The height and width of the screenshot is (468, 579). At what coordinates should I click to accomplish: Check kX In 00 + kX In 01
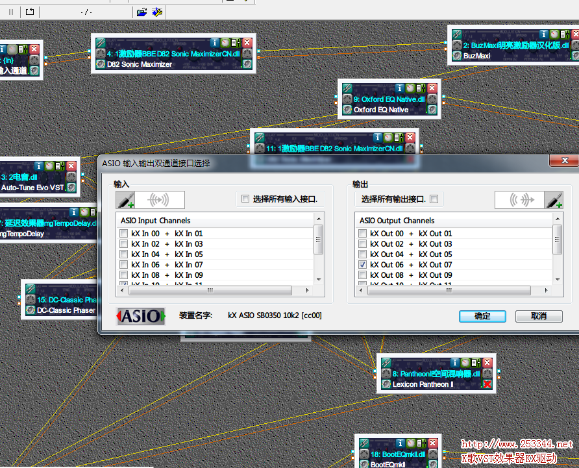124,234
